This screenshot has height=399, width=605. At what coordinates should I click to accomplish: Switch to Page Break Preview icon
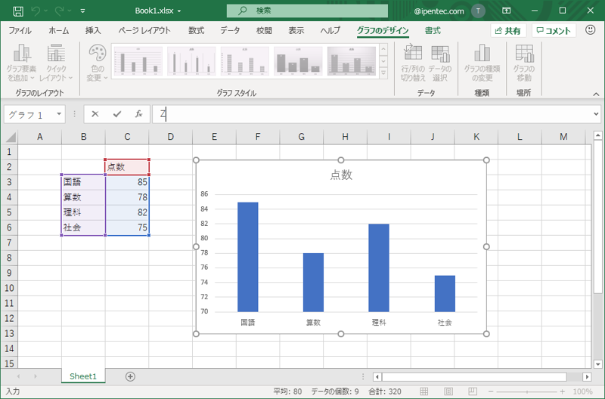tap(473, 391)
